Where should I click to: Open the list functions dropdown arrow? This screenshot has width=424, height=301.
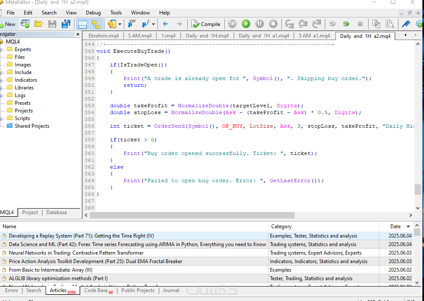153,24
